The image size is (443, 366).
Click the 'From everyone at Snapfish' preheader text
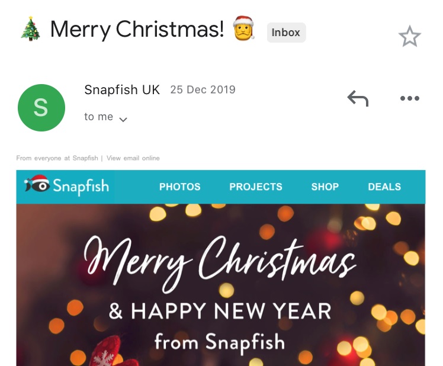[x=57, y=158]
